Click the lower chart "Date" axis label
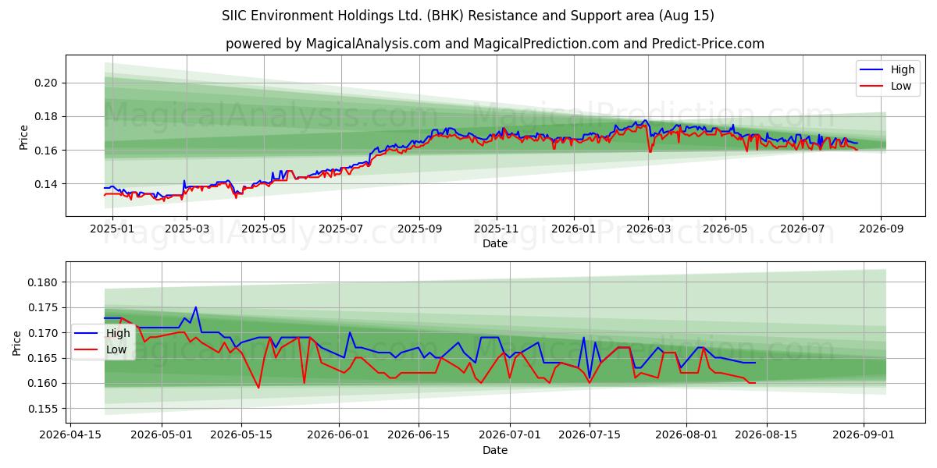Viewport: 937px width, 468px height. 495,450
